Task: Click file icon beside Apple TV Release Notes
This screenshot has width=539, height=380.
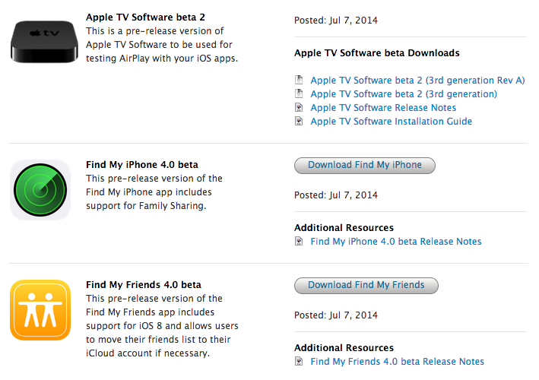Action: (x=300, y=107)
